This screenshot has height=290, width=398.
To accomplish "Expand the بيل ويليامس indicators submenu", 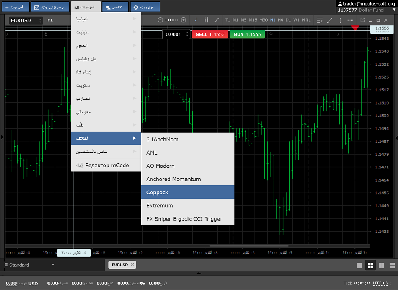I will [106, 59].
